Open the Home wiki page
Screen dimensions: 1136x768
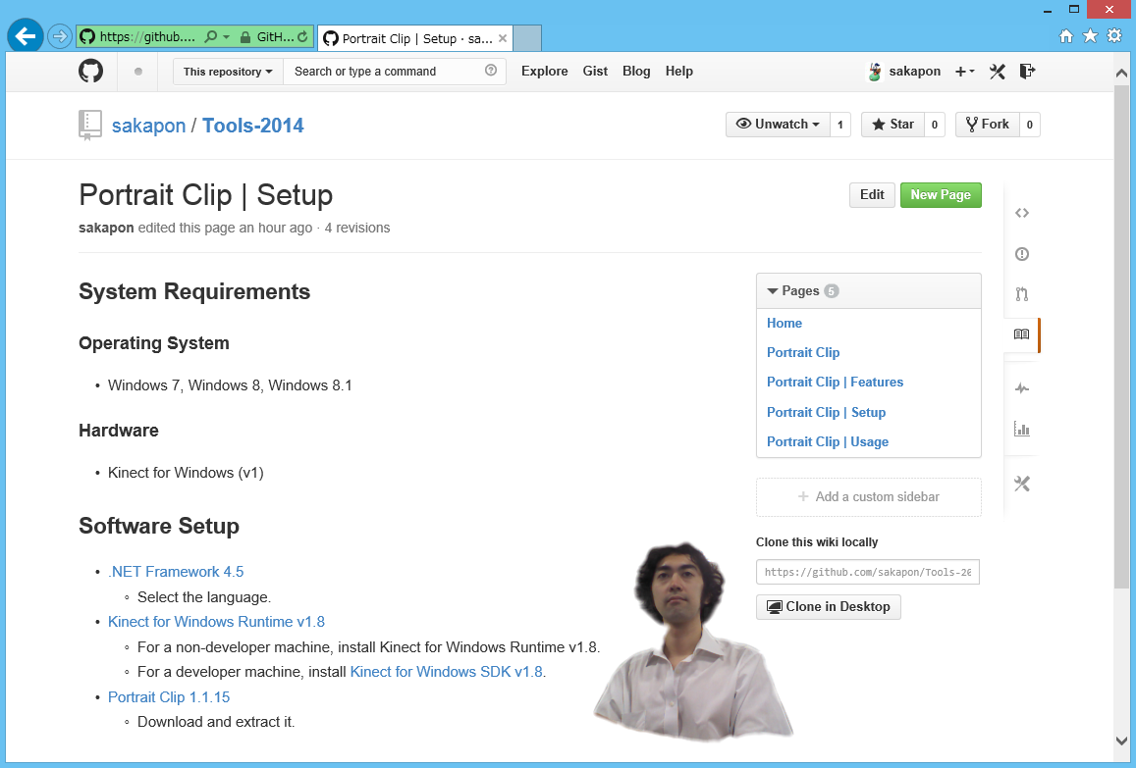tap(784, 323)
